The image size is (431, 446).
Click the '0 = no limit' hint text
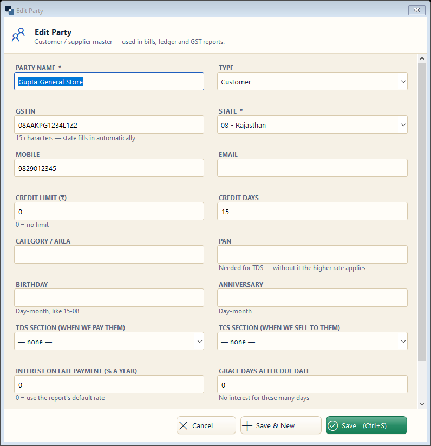coord(32,225)
